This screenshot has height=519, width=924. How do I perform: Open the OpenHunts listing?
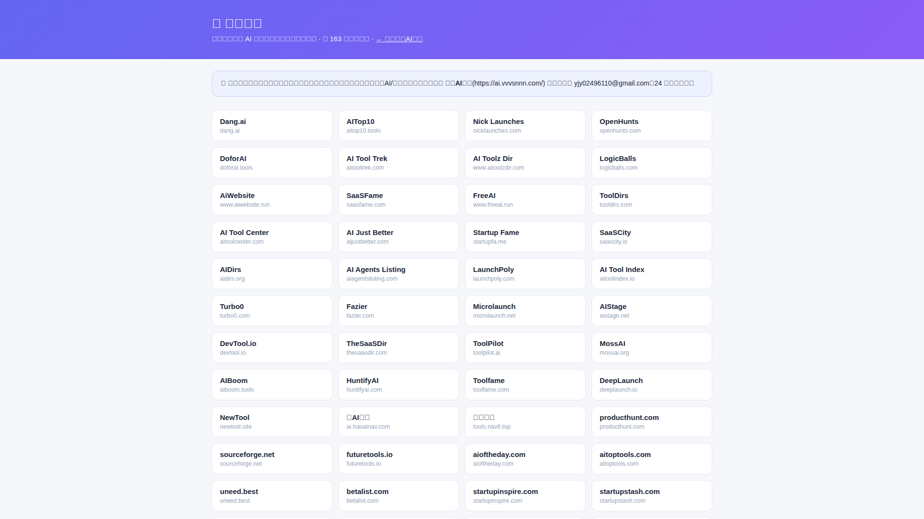pyautogui.click(x=652, y=125)
